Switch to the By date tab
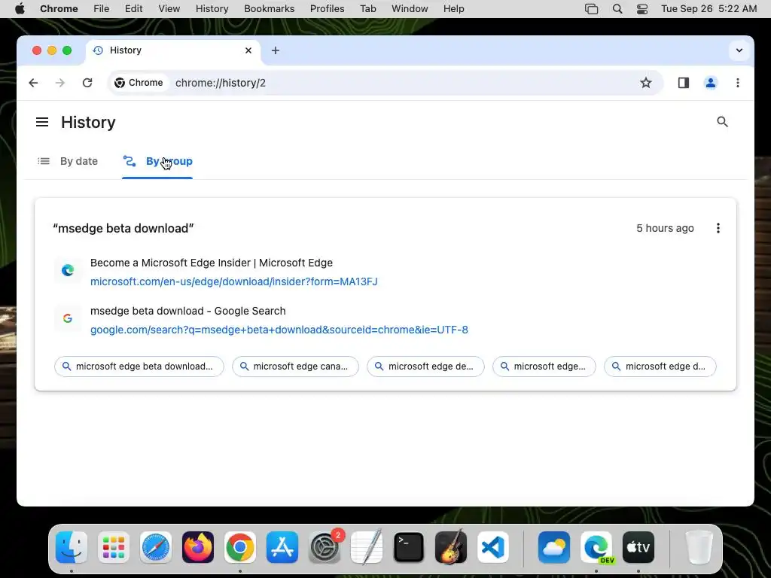 pyautogui.click(x=68, y=161)
